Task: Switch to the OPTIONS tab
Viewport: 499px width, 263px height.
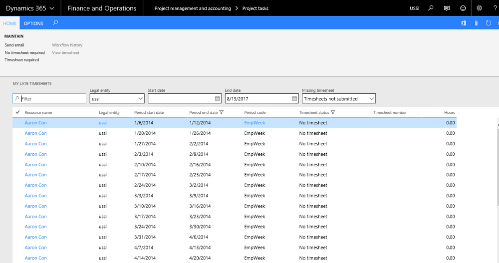Action: point(33,23)
